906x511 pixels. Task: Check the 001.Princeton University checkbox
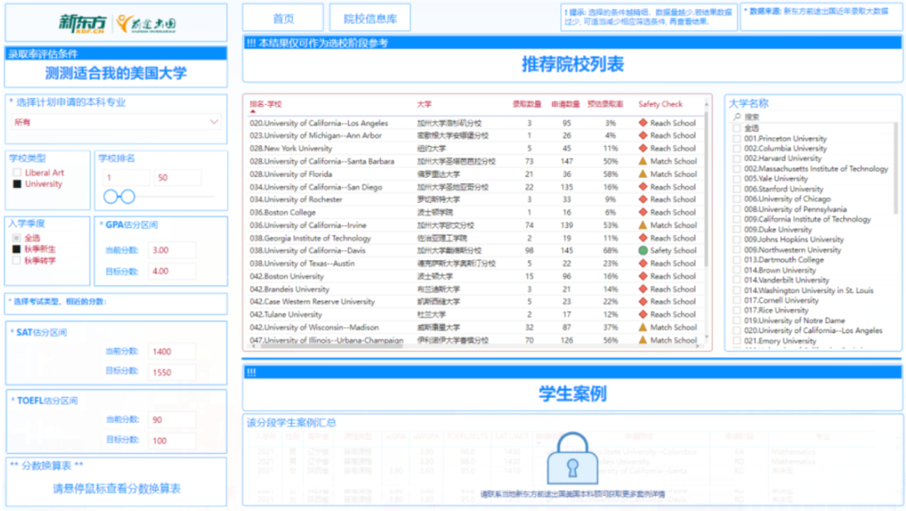737,138
